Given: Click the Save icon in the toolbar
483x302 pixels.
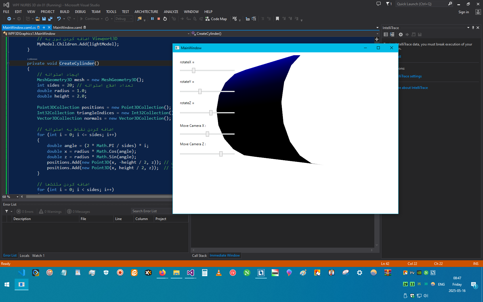Looking at the screenshot, I should click(x=44, y=19).
